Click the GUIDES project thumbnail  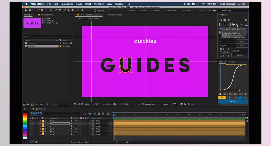[32, 23]
